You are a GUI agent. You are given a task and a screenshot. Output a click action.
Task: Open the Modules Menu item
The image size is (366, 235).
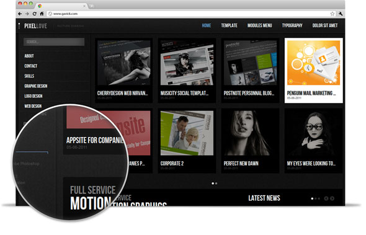(x=259, y=25)
